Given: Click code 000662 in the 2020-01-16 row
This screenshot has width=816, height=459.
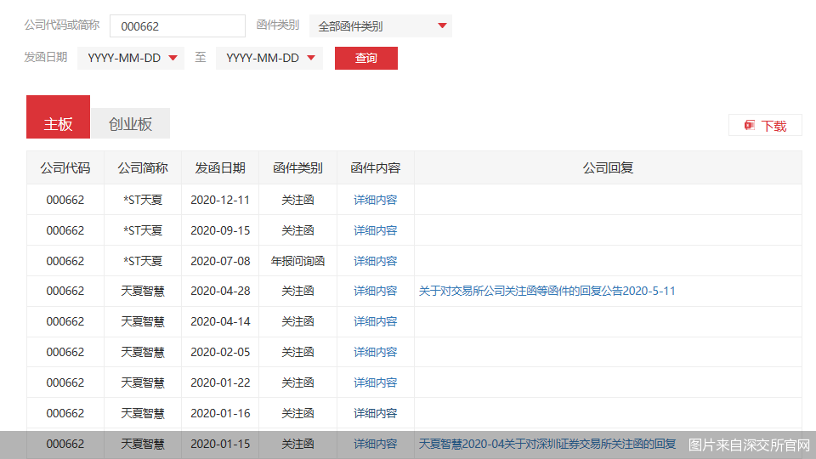Looking at the screenshot, I should 65,413.
